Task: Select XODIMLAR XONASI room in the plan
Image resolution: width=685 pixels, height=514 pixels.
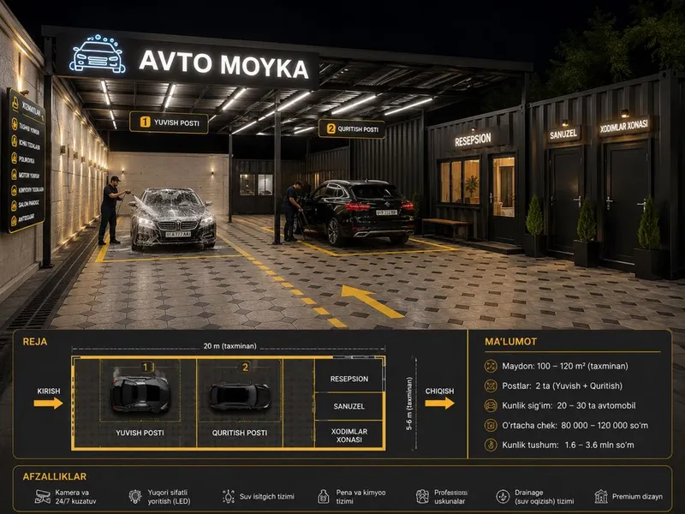Action: pos(349,434)
